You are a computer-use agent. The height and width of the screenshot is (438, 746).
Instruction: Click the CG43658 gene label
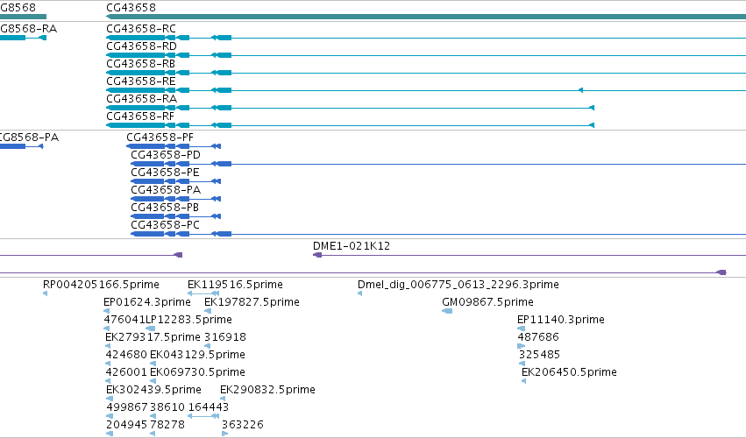click(131, 8)
